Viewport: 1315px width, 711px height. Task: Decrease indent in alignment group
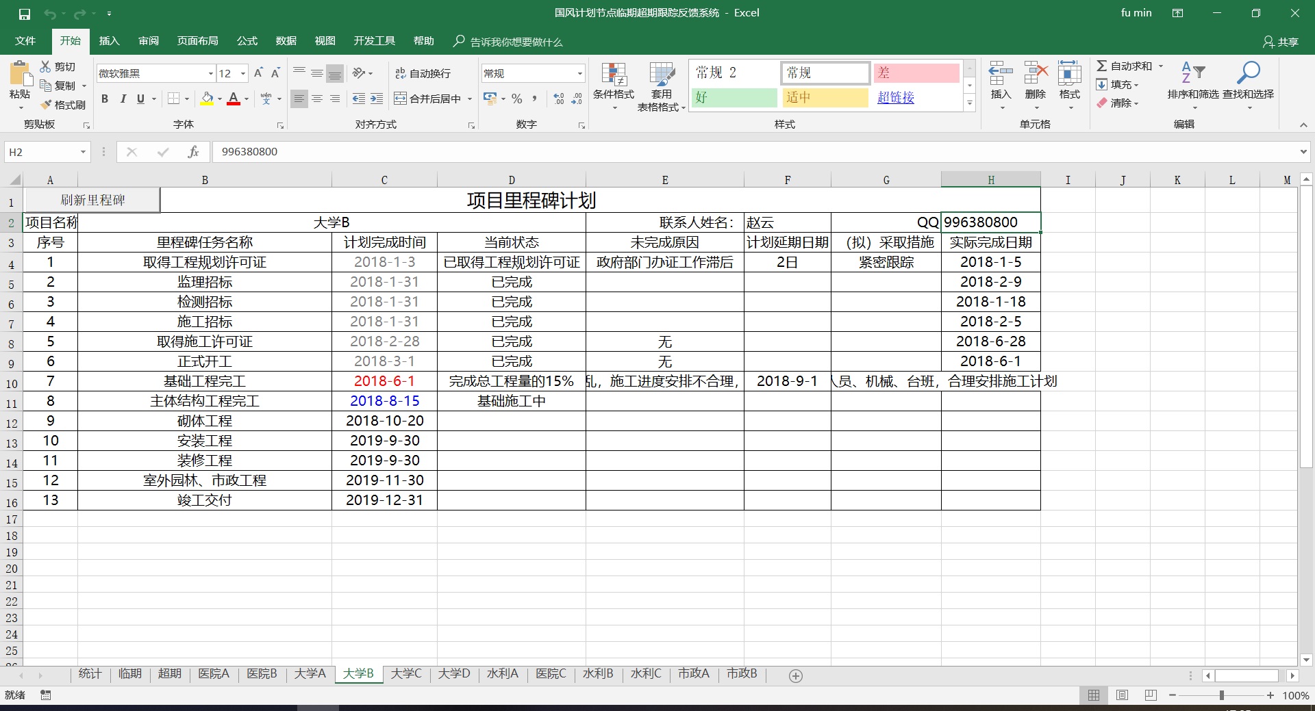tap(358, 99)
